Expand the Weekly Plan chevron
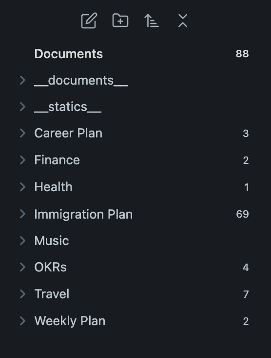271x358 pixels. pos(22,321)
